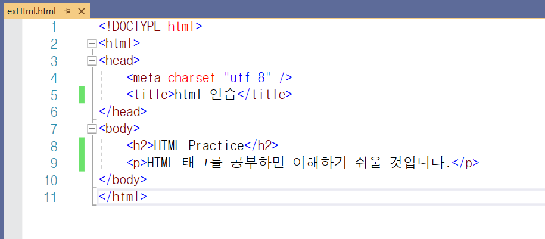This screenshot has height=239, width=545.
Task: Click the "HTML Practice" heading text
Action: tap(198, 146)
